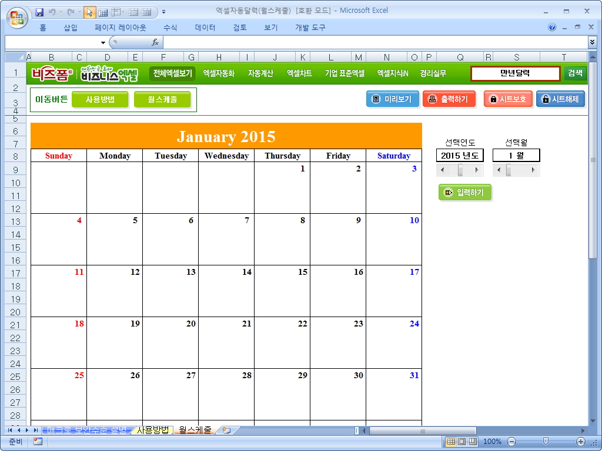Screen dimensions: 602x451
Task: Open the 데이터 ribbon tab
Action: (x=205, y=28)
